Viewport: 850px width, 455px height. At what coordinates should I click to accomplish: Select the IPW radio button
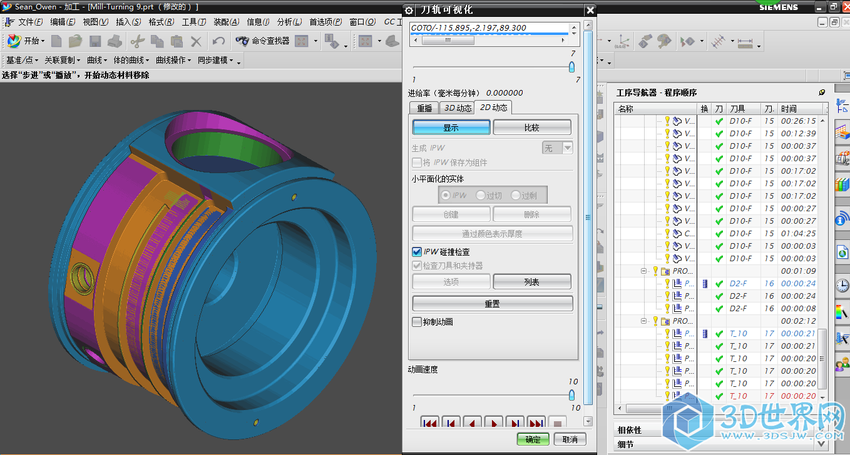[446, 196]
